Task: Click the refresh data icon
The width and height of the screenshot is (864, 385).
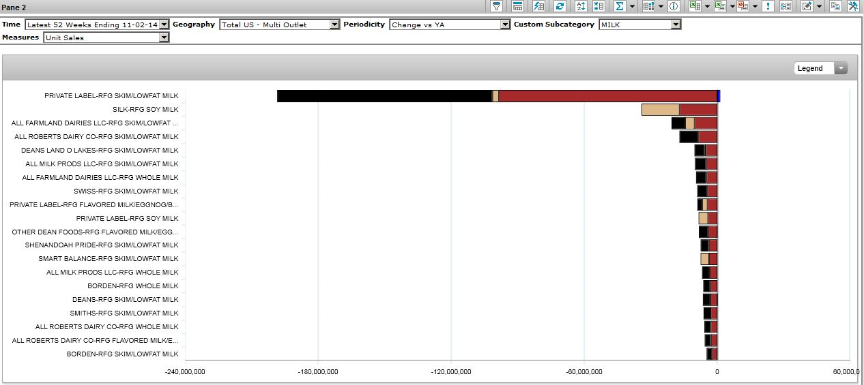Action: pyautogui.click(x=560, y=6)
